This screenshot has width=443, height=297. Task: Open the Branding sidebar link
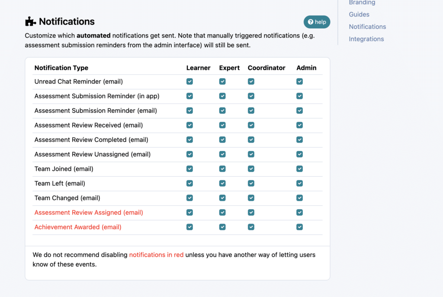362,3
